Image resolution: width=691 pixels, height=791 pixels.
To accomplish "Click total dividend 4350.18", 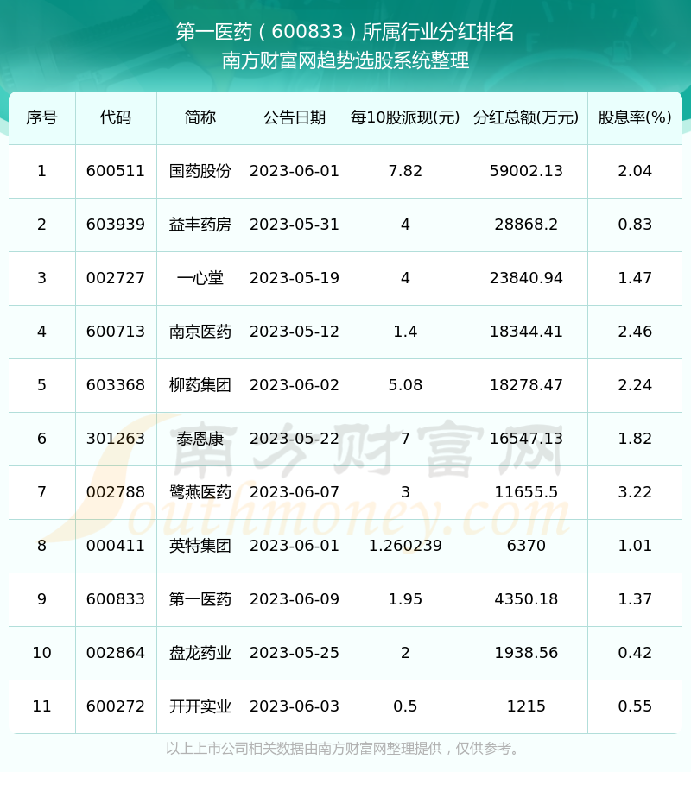I will pos(526,598).
